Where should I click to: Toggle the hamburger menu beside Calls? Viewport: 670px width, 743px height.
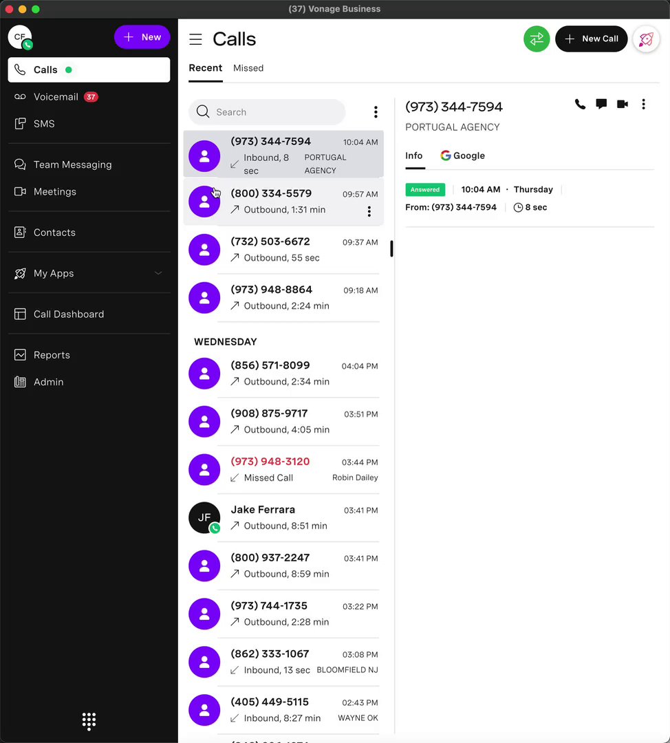tap(195, 39)
